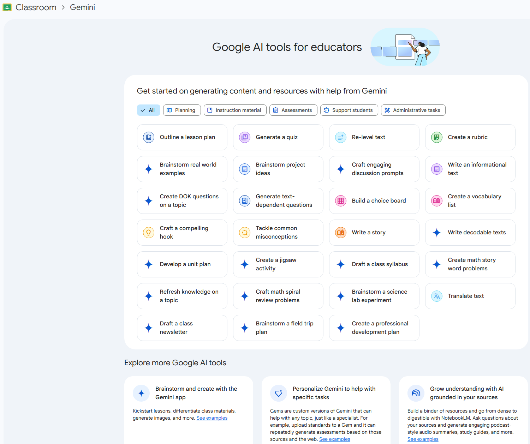Click the Write a story book icon
The width and height of the screenshot is (530, 444).
(341, 233)
